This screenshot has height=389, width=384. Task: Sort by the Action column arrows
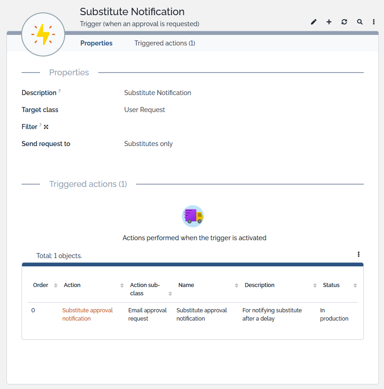click(x=122, y=286)
